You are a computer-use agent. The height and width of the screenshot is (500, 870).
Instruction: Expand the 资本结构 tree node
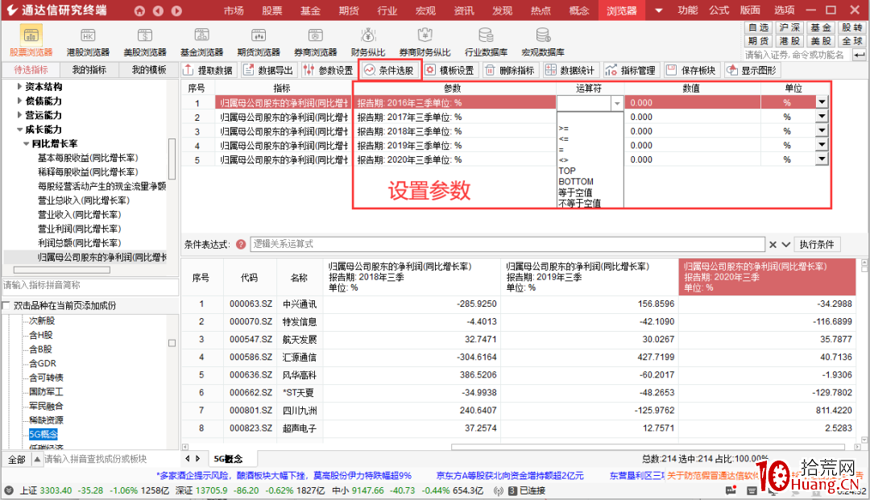[19, 86]
